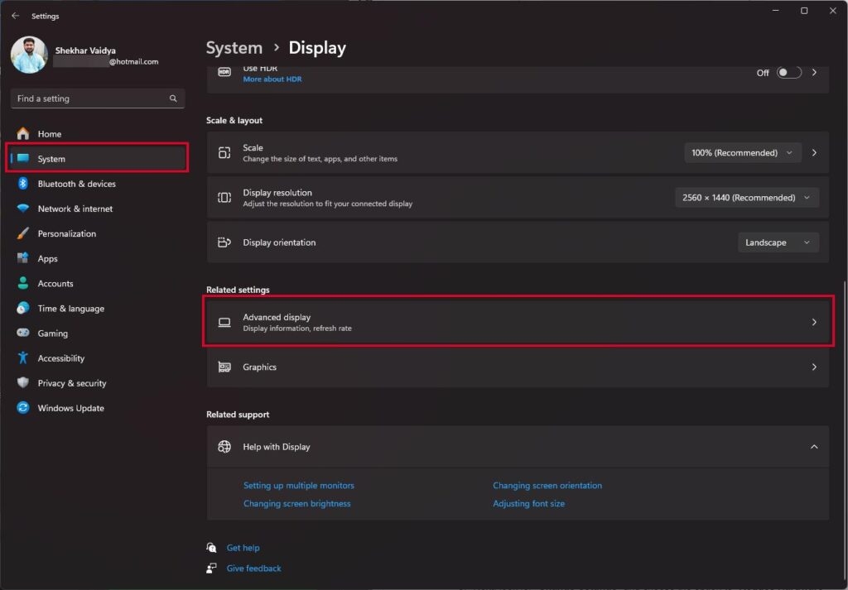Open Time & language settings
The width and height of the screenshot is (848, 590).
coord(98,308)
